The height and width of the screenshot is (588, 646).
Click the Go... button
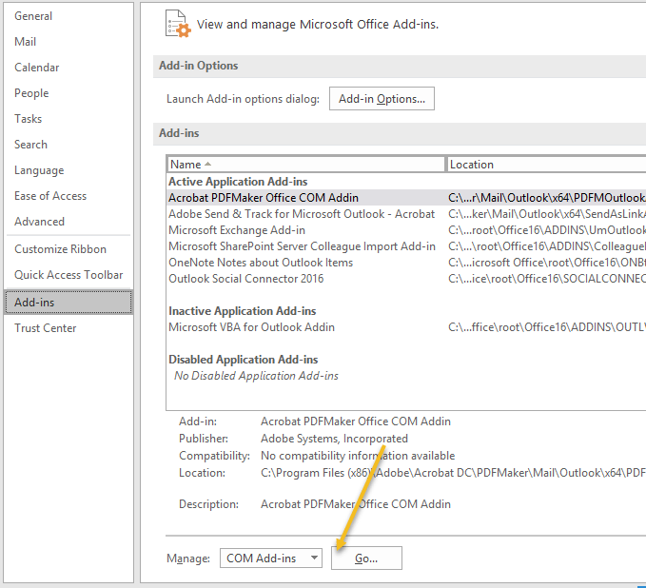(x=366, y=558)
